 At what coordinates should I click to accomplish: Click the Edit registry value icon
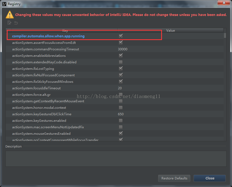pyautogui.click(x=9, y=23)
